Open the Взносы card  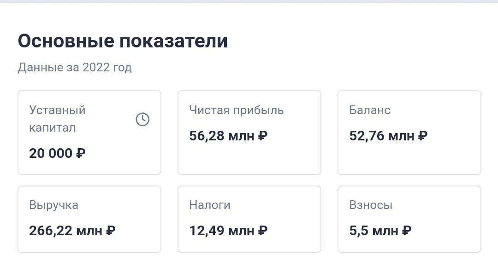point(409,219)
